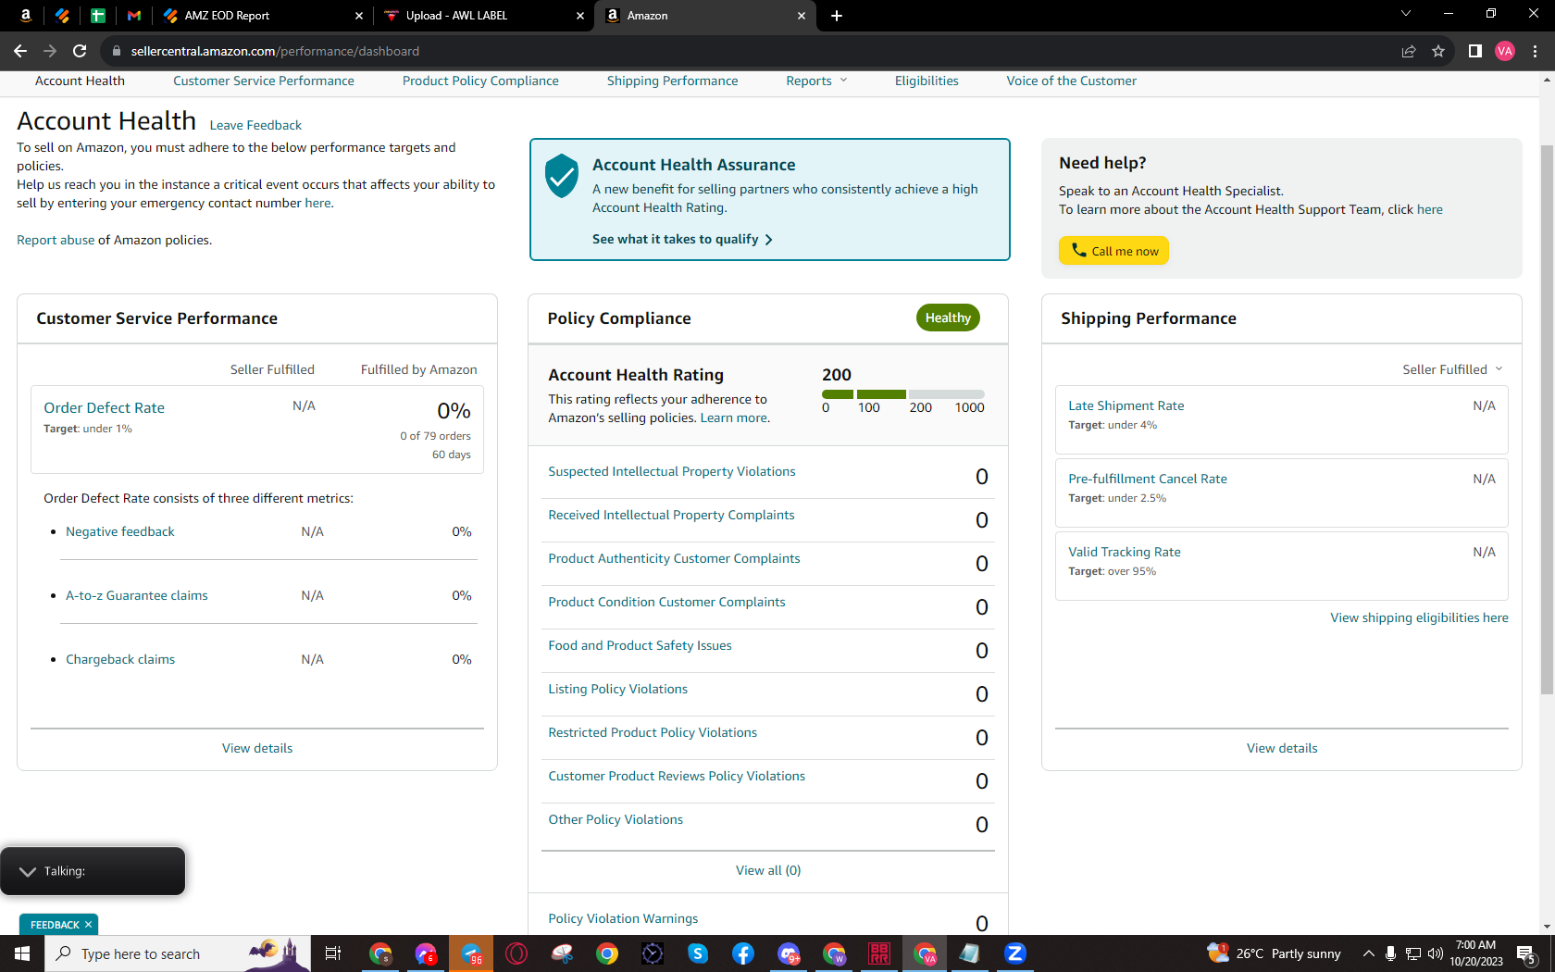1555x972 pixels.
Task: Open the Valid Tracking Rate link
Action: tap(1125, 552)
